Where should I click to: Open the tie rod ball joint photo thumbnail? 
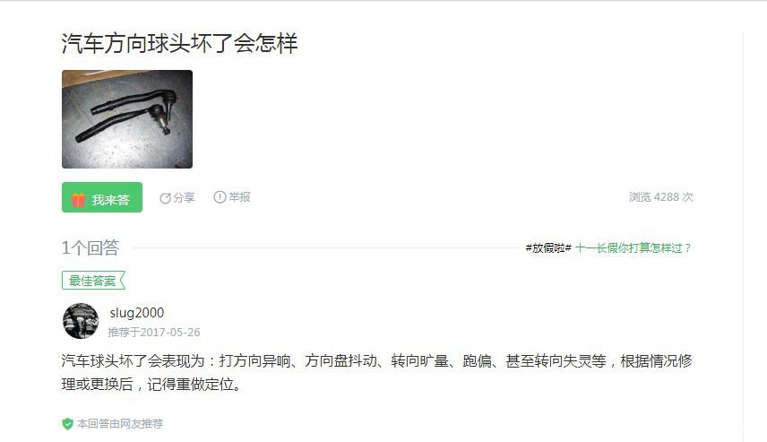click(x=127, y=119)
